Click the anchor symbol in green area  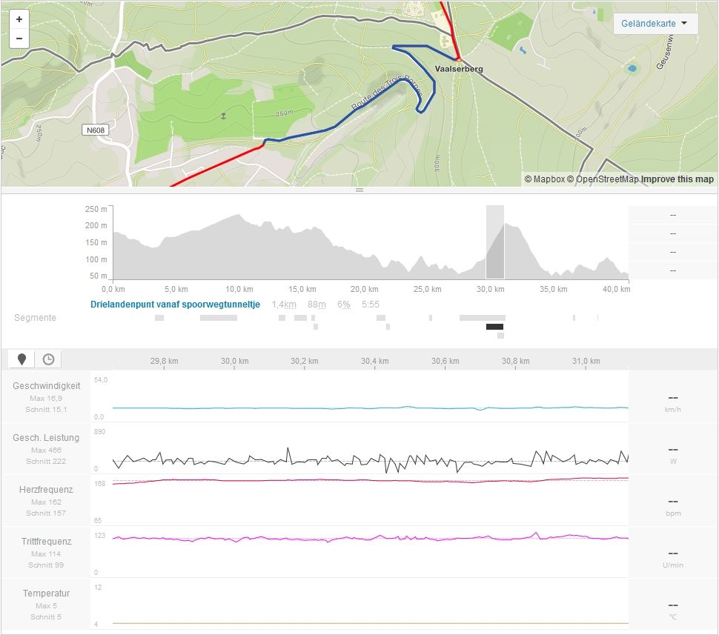pos(222,116)
